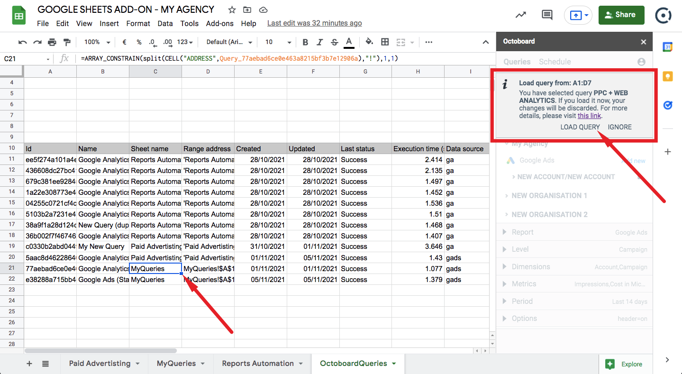682x374 pixels.
Task: Open Google Calendar in side panel
Action: 668,46
